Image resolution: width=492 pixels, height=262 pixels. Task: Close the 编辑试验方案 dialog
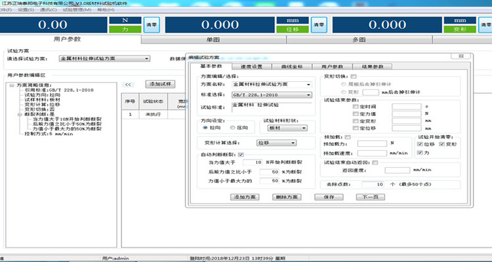pyautogui.click(x=461, y=58)
